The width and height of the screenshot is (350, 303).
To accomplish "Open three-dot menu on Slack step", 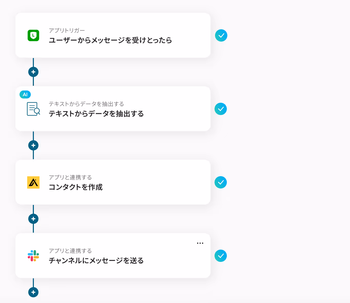I will pyautogui.click(x=200, y=243).
